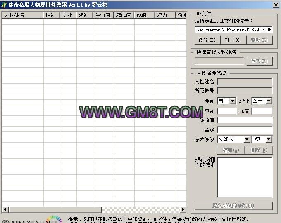
Task: Click the 生命值 column header
Action: (x=103, y=15)
